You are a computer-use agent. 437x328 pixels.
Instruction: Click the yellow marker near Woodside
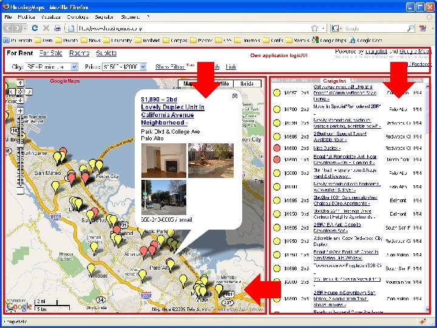[91, 269]
